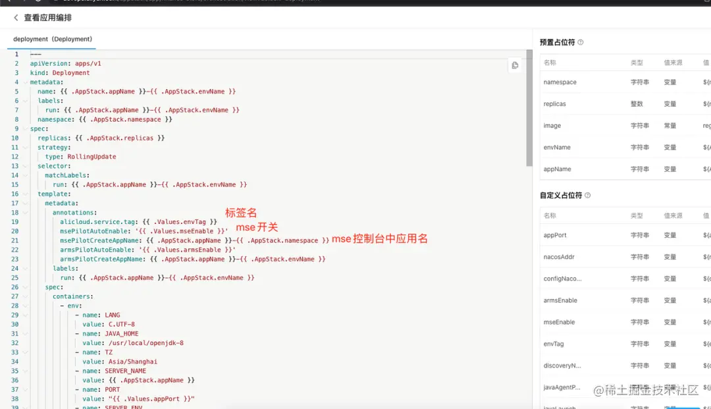The image size is (711, 409).
Task: Click the 查看应用编排 page title
Action: click(x=47, y=18)
